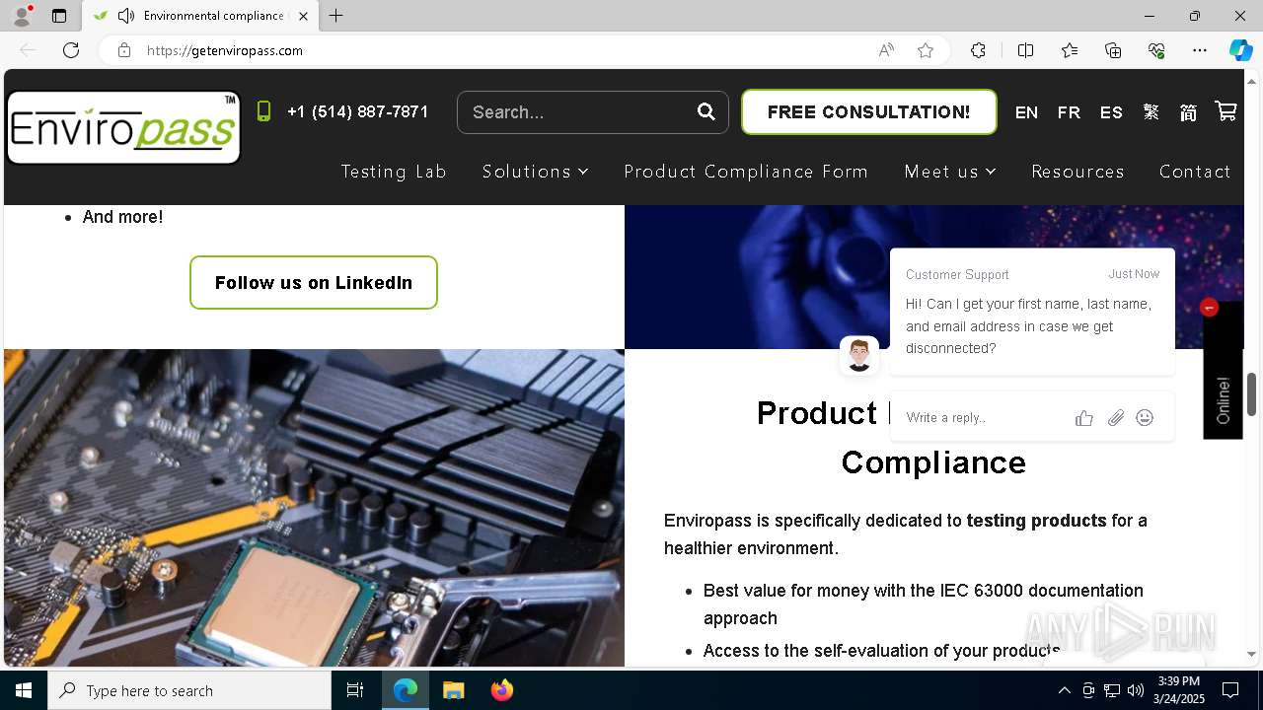Open volume control in tray

(1136, 690)
